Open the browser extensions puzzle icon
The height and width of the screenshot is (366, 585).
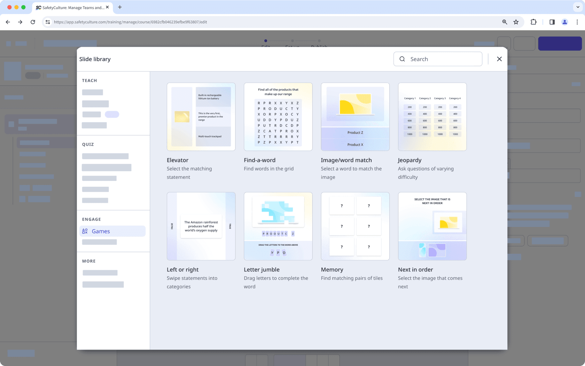pos(533,22)
